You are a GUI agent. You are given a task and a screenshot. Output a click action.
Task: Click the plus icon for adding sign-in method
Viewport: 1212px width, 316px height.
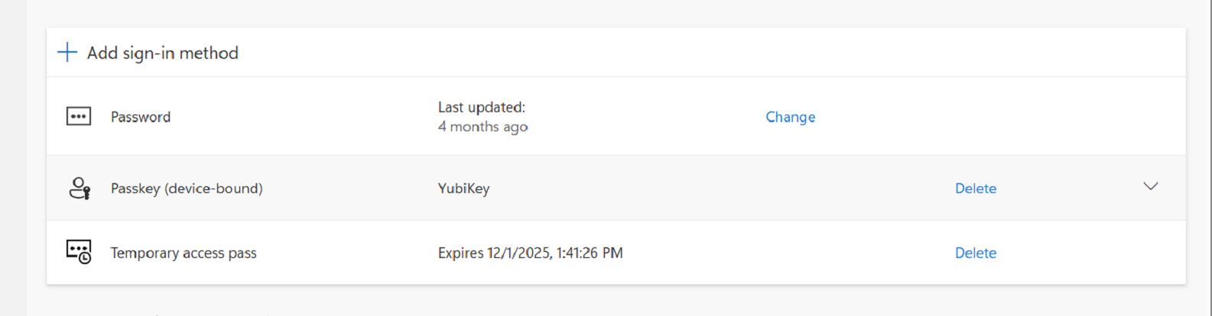coord(67,53)
